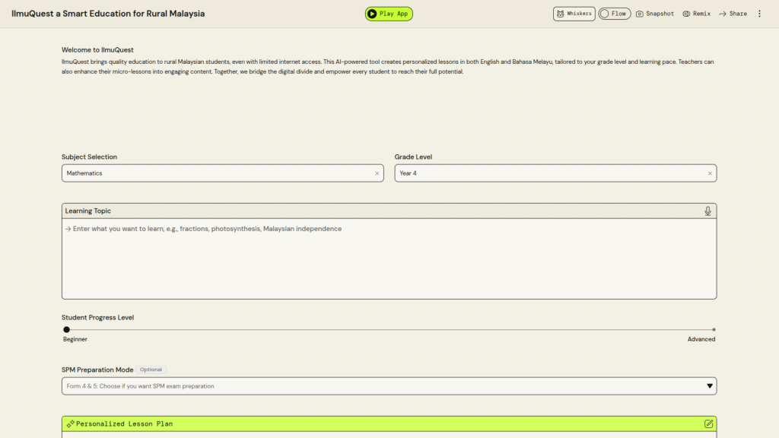Click the Share arrow icon
The height and width of the screenshot is (438, 779).
click(x=723, y=14)
